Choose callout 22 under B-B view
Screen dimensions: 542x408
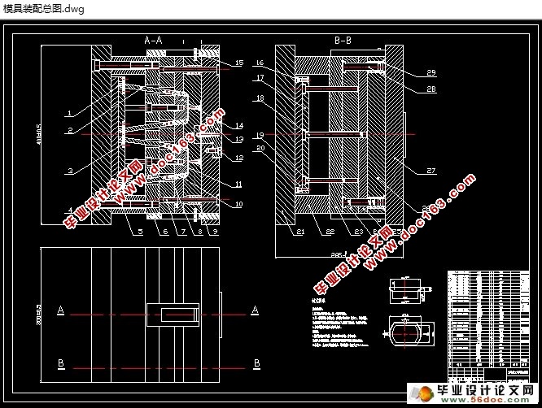tap(330, 232)
